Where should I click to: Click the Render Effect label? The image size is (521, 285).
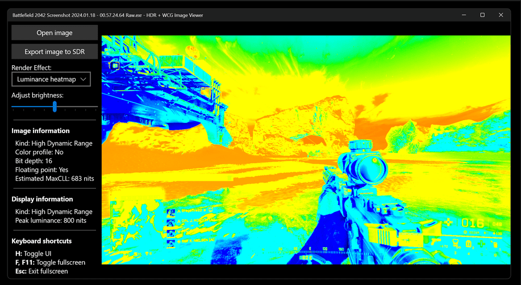pos(32,67)
